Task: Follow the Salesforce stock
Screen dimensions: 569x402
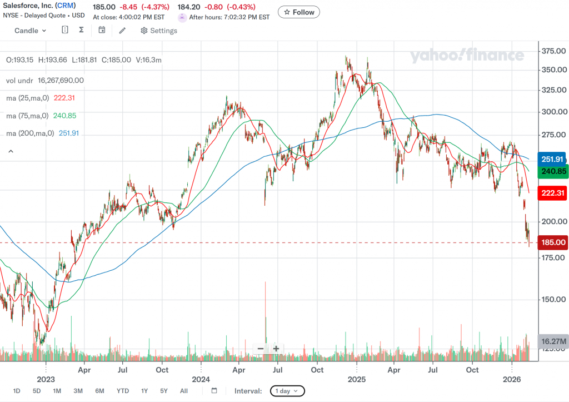Action: 299,12
